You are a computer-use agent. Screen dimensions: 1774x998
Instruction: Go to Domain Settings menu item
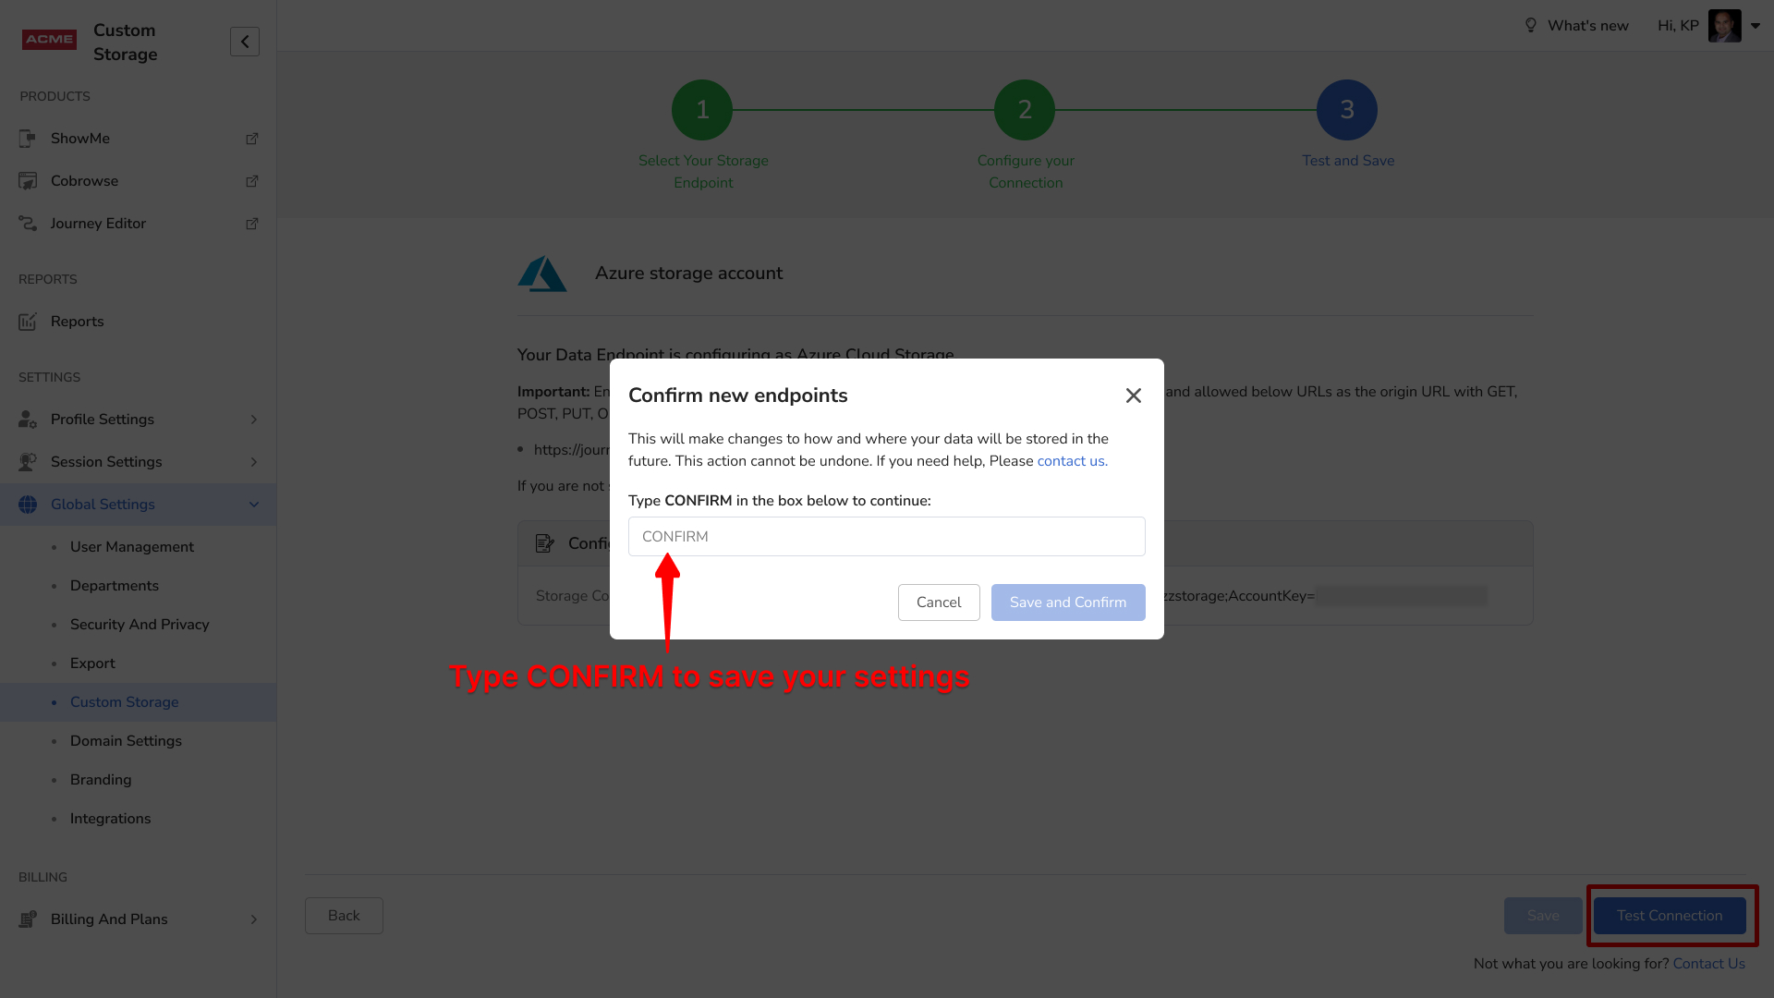coord(126,741)
